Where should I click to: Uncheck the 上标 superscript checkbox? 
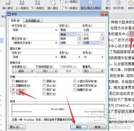[13, 89]
